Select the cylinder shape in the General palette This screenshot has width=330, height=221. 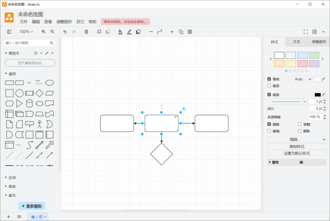29,103
